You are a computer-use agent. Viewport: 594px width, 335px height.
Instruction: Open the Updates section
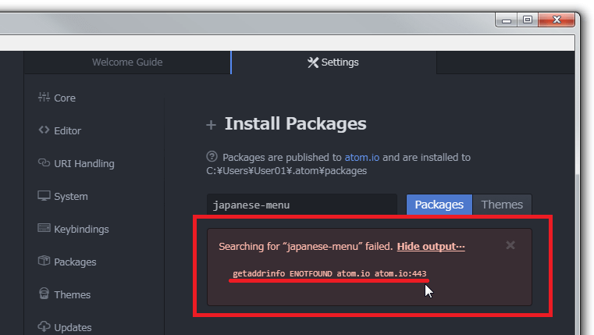pos(72,327)
